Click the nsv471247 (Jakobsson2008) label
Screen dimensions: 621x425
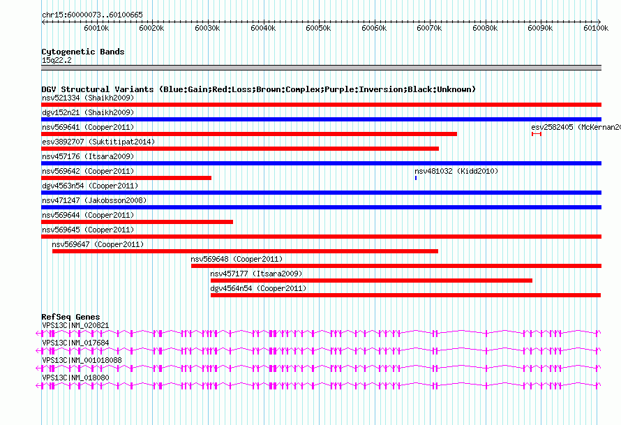[94, 200]
